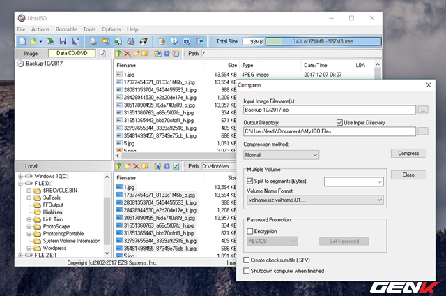This screenshot has width=446, height=296.
Task: Open the File menu
Action: tap(21, 29)
